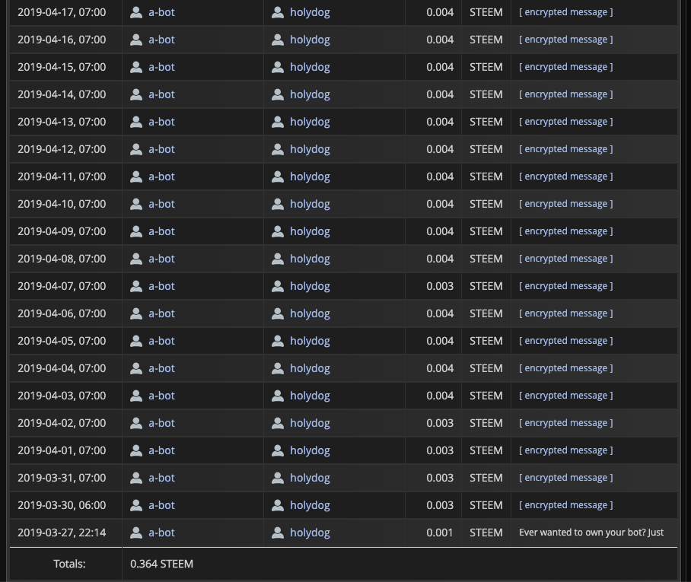This screenshot has height=582, width=691.
Task: Open the encrypted message on 2019-04-13 transfer
Action: point(565,122)
